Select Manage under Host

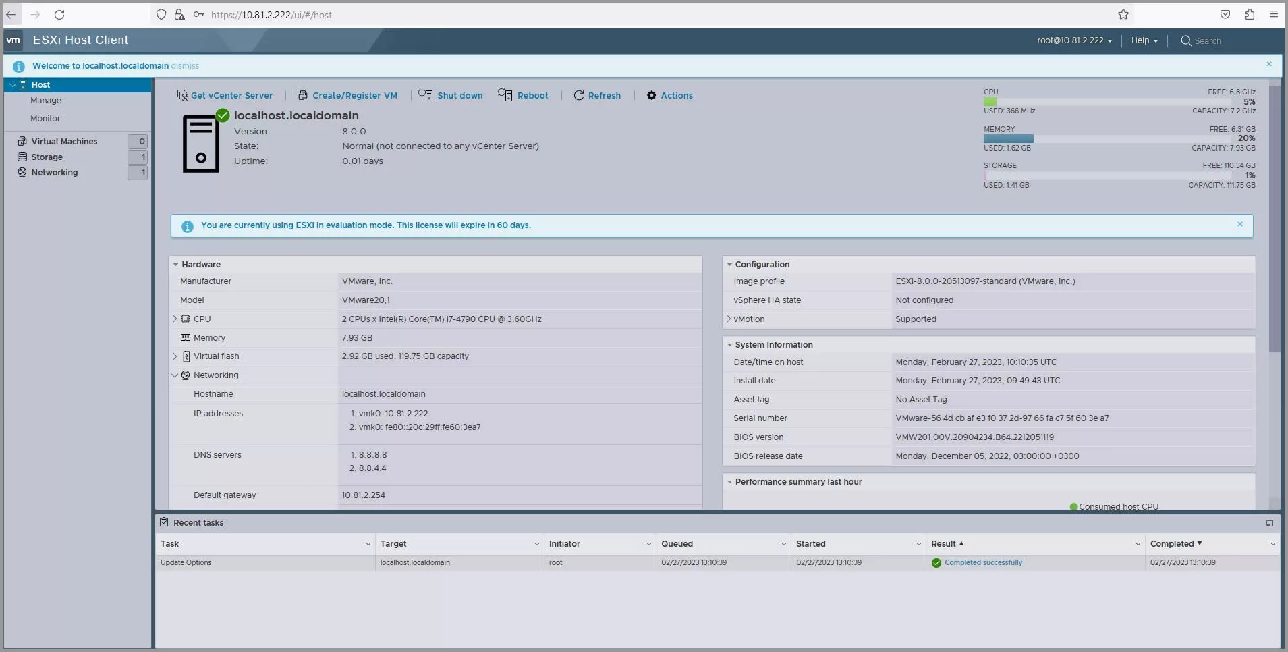46,101
